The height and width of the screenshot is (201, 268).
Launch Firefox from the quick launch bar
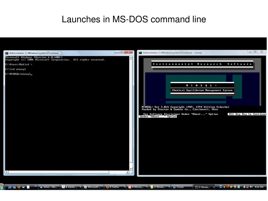pos(19,187)
